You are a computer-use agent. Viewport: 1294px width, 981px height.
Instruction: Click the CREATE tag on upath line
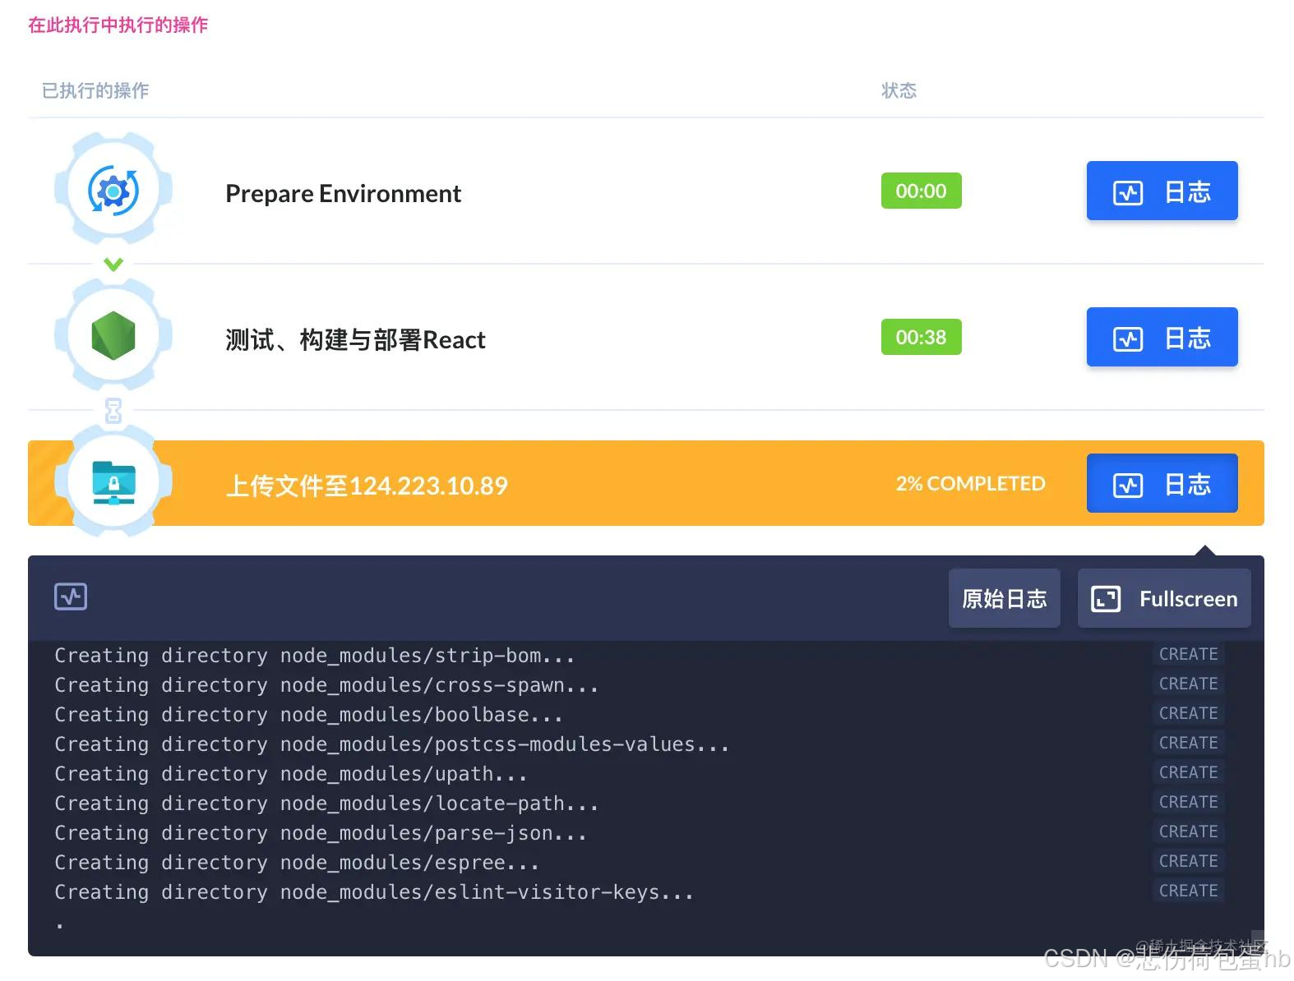coord(1188,772)
